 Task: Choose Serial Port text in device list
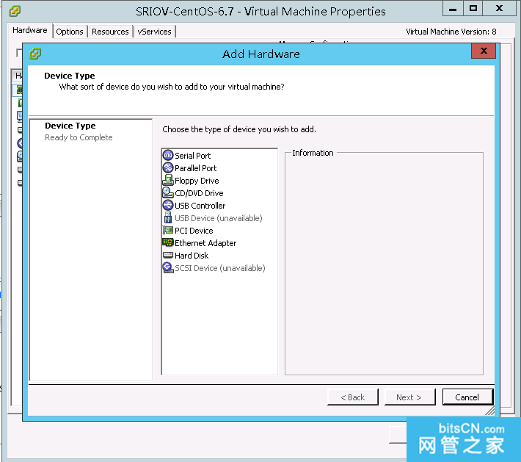coord(193,156)
